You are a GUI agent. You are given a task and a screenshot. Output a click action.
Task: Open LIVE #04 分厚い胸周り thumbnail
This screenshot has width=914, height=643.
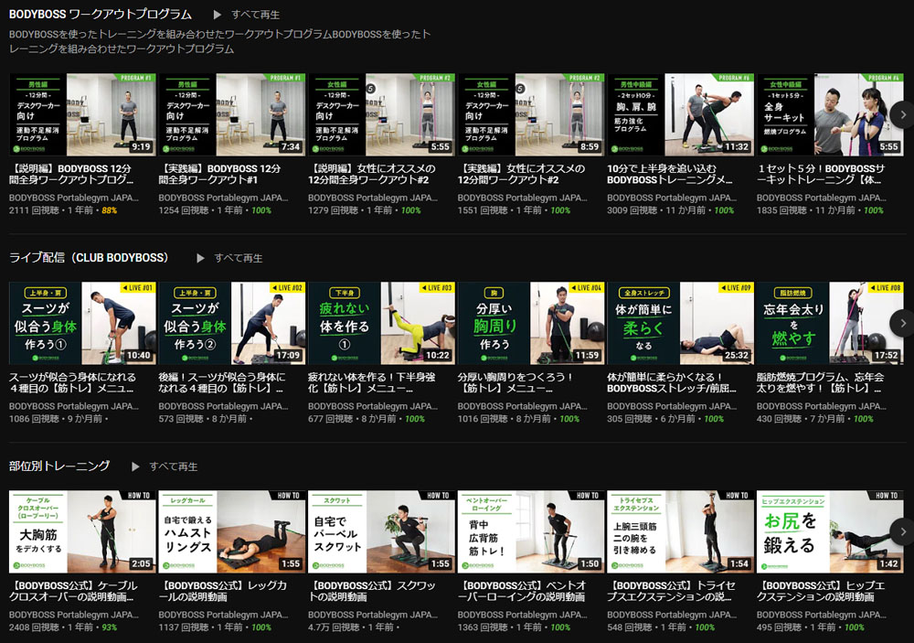530,323
